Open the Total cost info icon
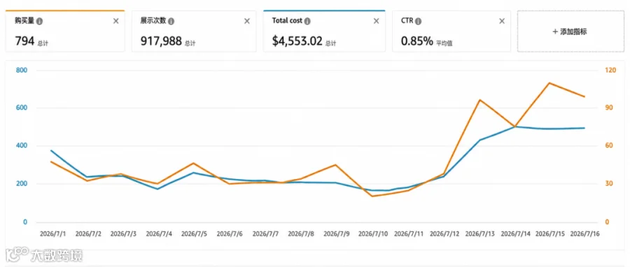Screen dimensions: 630x267 307,21
